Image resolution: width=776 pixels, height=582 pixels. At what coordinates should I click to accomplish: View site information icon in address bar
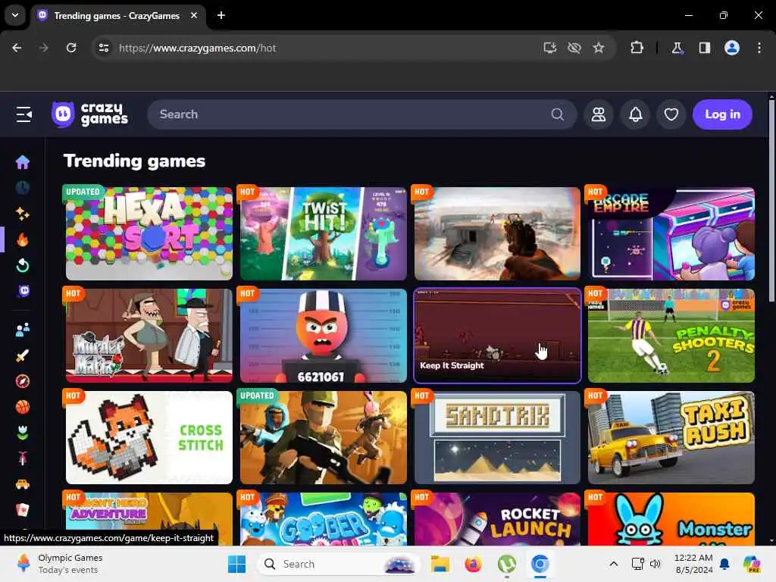tap(103, 48)
